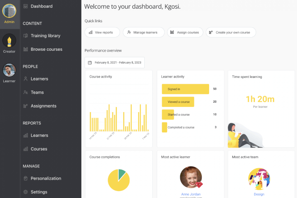This screenshot has height=198, width=297.
Task: Open the Teams page
Action: click(x=37, y=92)
